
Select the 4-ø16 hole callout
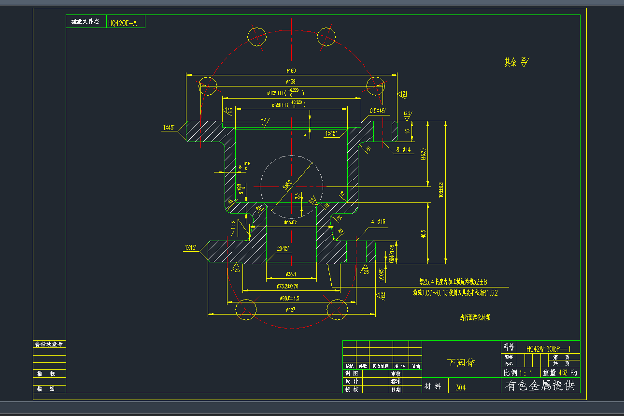point(377,222)
